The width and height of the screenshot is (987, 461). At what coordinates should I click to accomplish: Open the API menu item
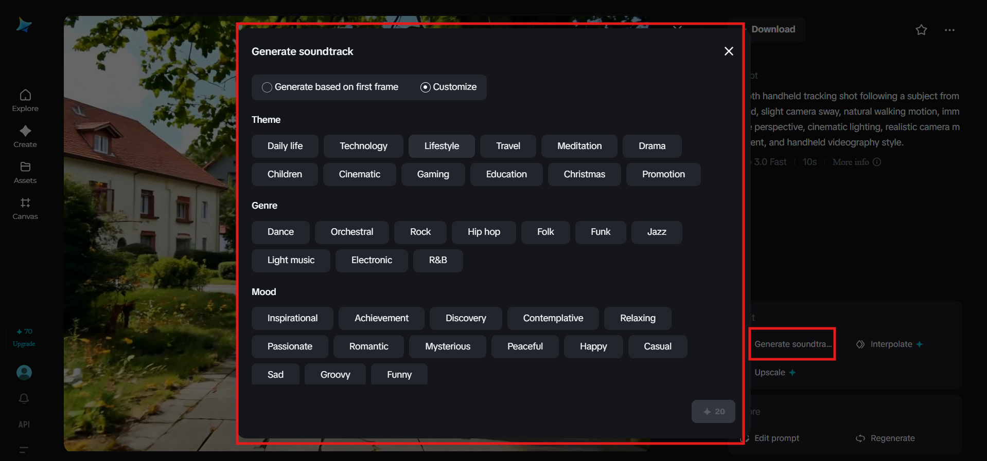pyautogui.click(x=24, y=425)
